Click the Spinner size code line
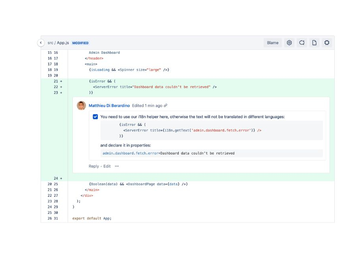The width and height of the screenshot is (361, 270). pos(129,70)
